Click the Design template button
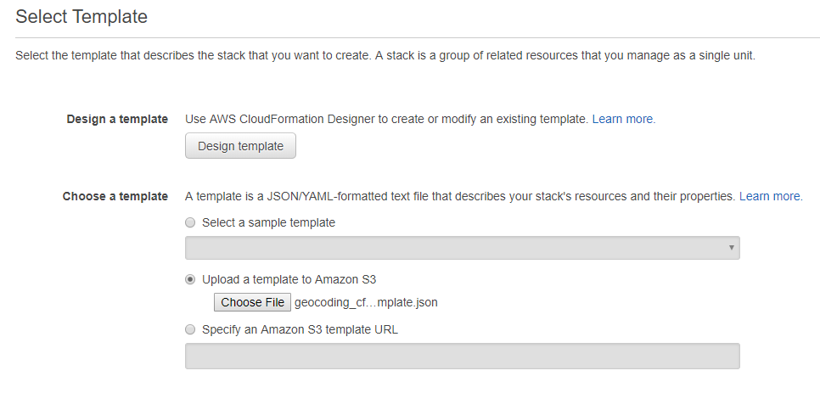Screen dimensions: 820x393 pos(240,146)
